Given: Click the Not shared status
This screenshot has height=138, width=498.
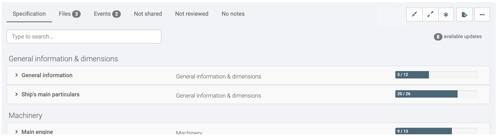Looking at the screenshot, I should 148,14.
